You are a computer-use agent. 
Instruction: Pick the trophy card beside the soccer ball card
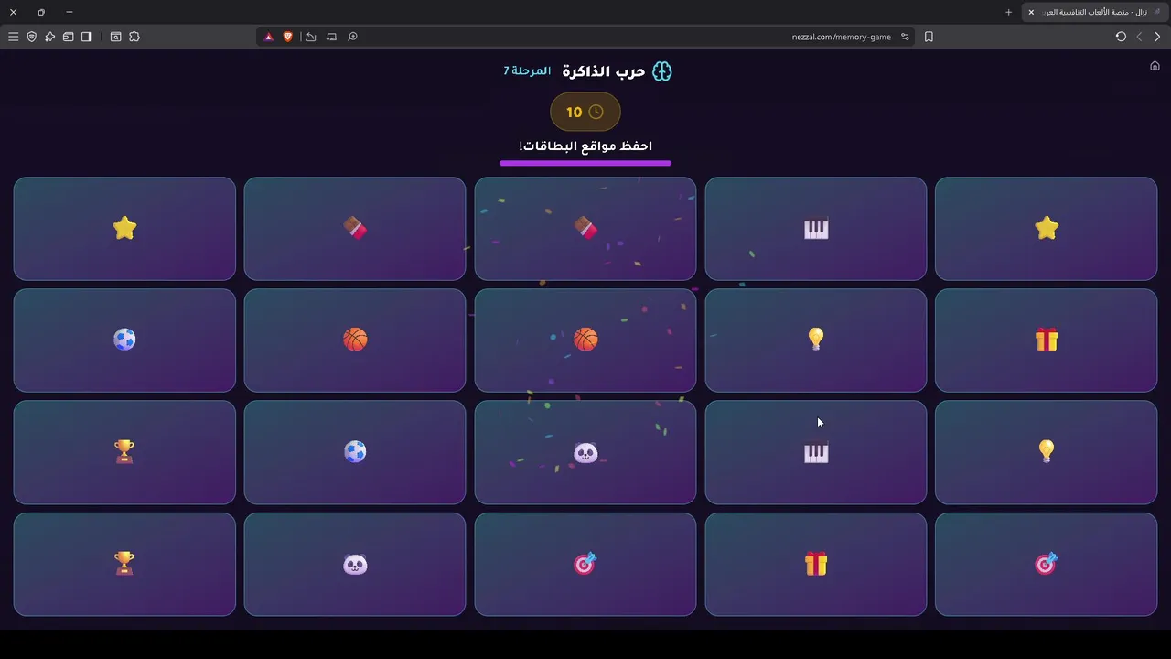coord(124,452)
